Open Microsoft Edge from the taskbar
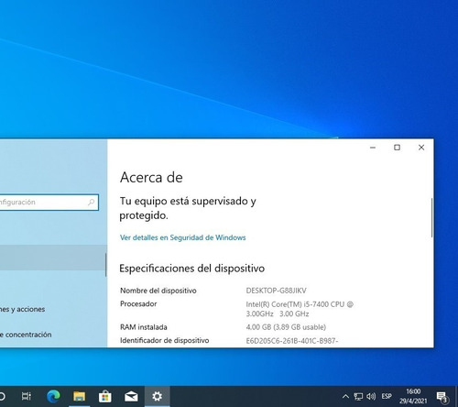 [53, 396]
